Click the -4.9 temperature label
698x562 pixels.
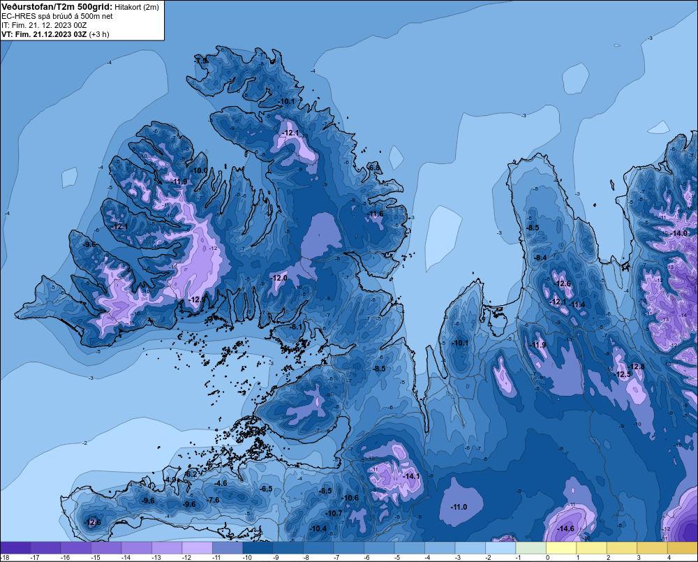point(170,480)
